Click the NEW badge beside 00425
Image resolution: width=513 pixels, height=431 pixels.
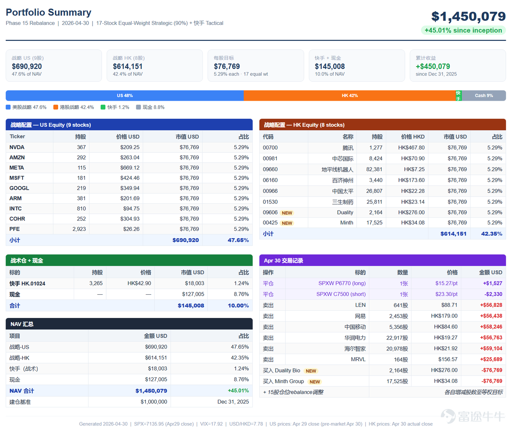point(287,223)
